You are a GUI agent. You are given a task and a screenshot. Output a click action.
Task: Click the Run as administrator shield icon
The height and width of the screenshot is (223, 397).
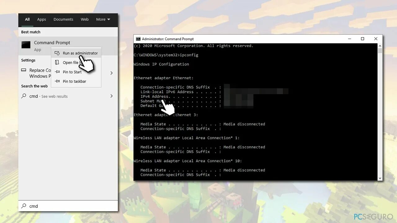coord(57,53)
